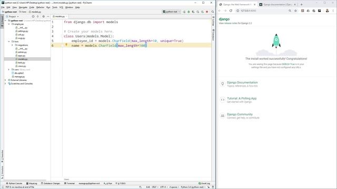Select the models.py editor tab
Screen dimensions: 337x189
(60, 16)
